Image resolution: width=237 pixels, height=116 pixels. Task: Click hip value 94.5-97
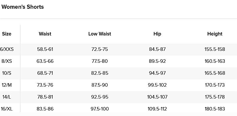[x=157, y=73]
